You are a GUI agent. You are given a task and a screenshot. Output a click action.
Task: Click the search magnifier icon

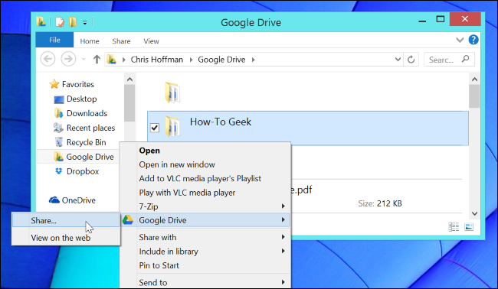click(466, 59)
